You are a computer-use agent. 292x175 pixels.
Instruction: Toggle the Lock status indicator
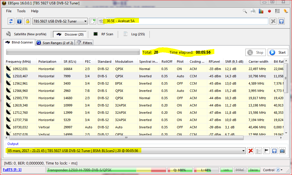pyautogui.click(x=226, y=170)
